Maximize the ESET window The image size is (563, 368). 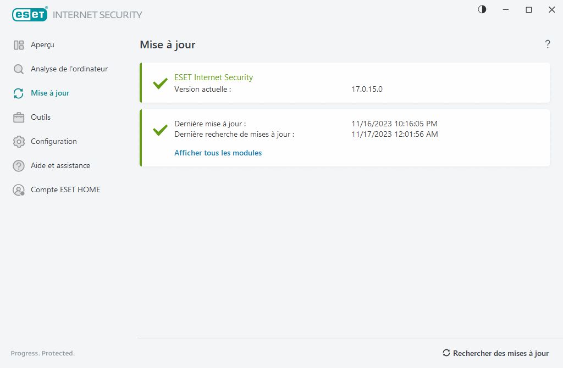(x=529, y=10)
